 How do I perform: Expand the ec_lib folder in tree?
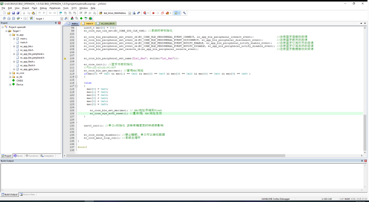pos(11,77)
